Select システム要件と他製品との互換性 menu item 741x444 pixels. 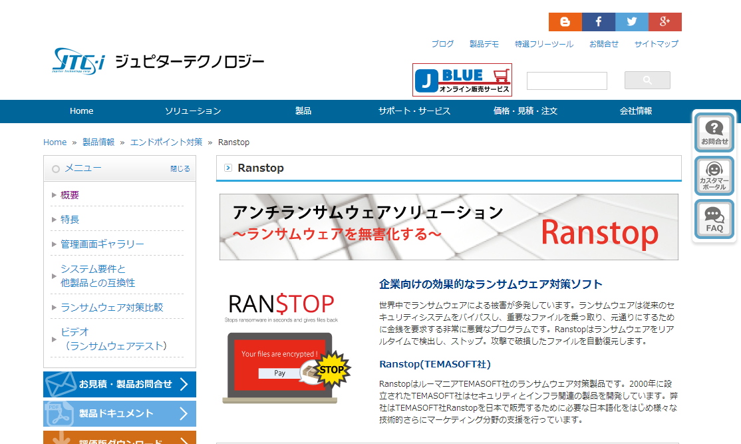(x=98, y=276)
